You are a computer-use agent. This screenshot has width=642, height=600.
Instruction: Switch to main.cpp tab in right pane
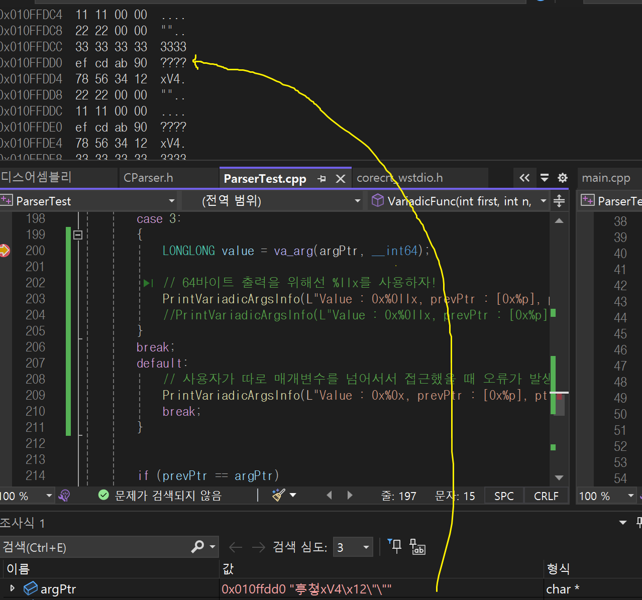pyautogui.click(x=606, y=178)
